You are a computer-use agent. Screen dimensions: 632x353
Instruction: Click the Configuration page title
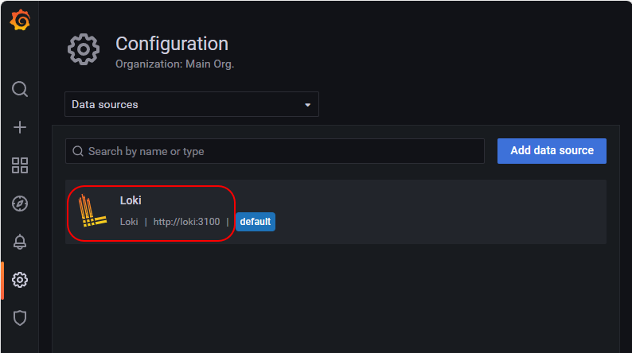pyautogui.click(x=172, y=44)
